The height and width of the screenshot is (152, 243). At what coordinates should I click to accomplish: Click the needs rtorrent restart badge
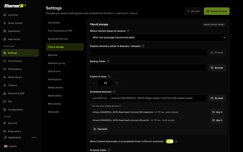[214, 25]
